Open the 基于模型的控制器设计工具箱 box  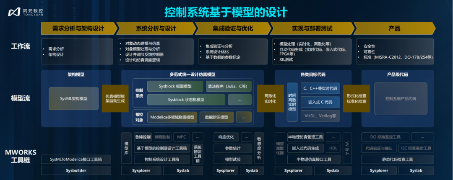pyautogui.click(x=162, y=148)
